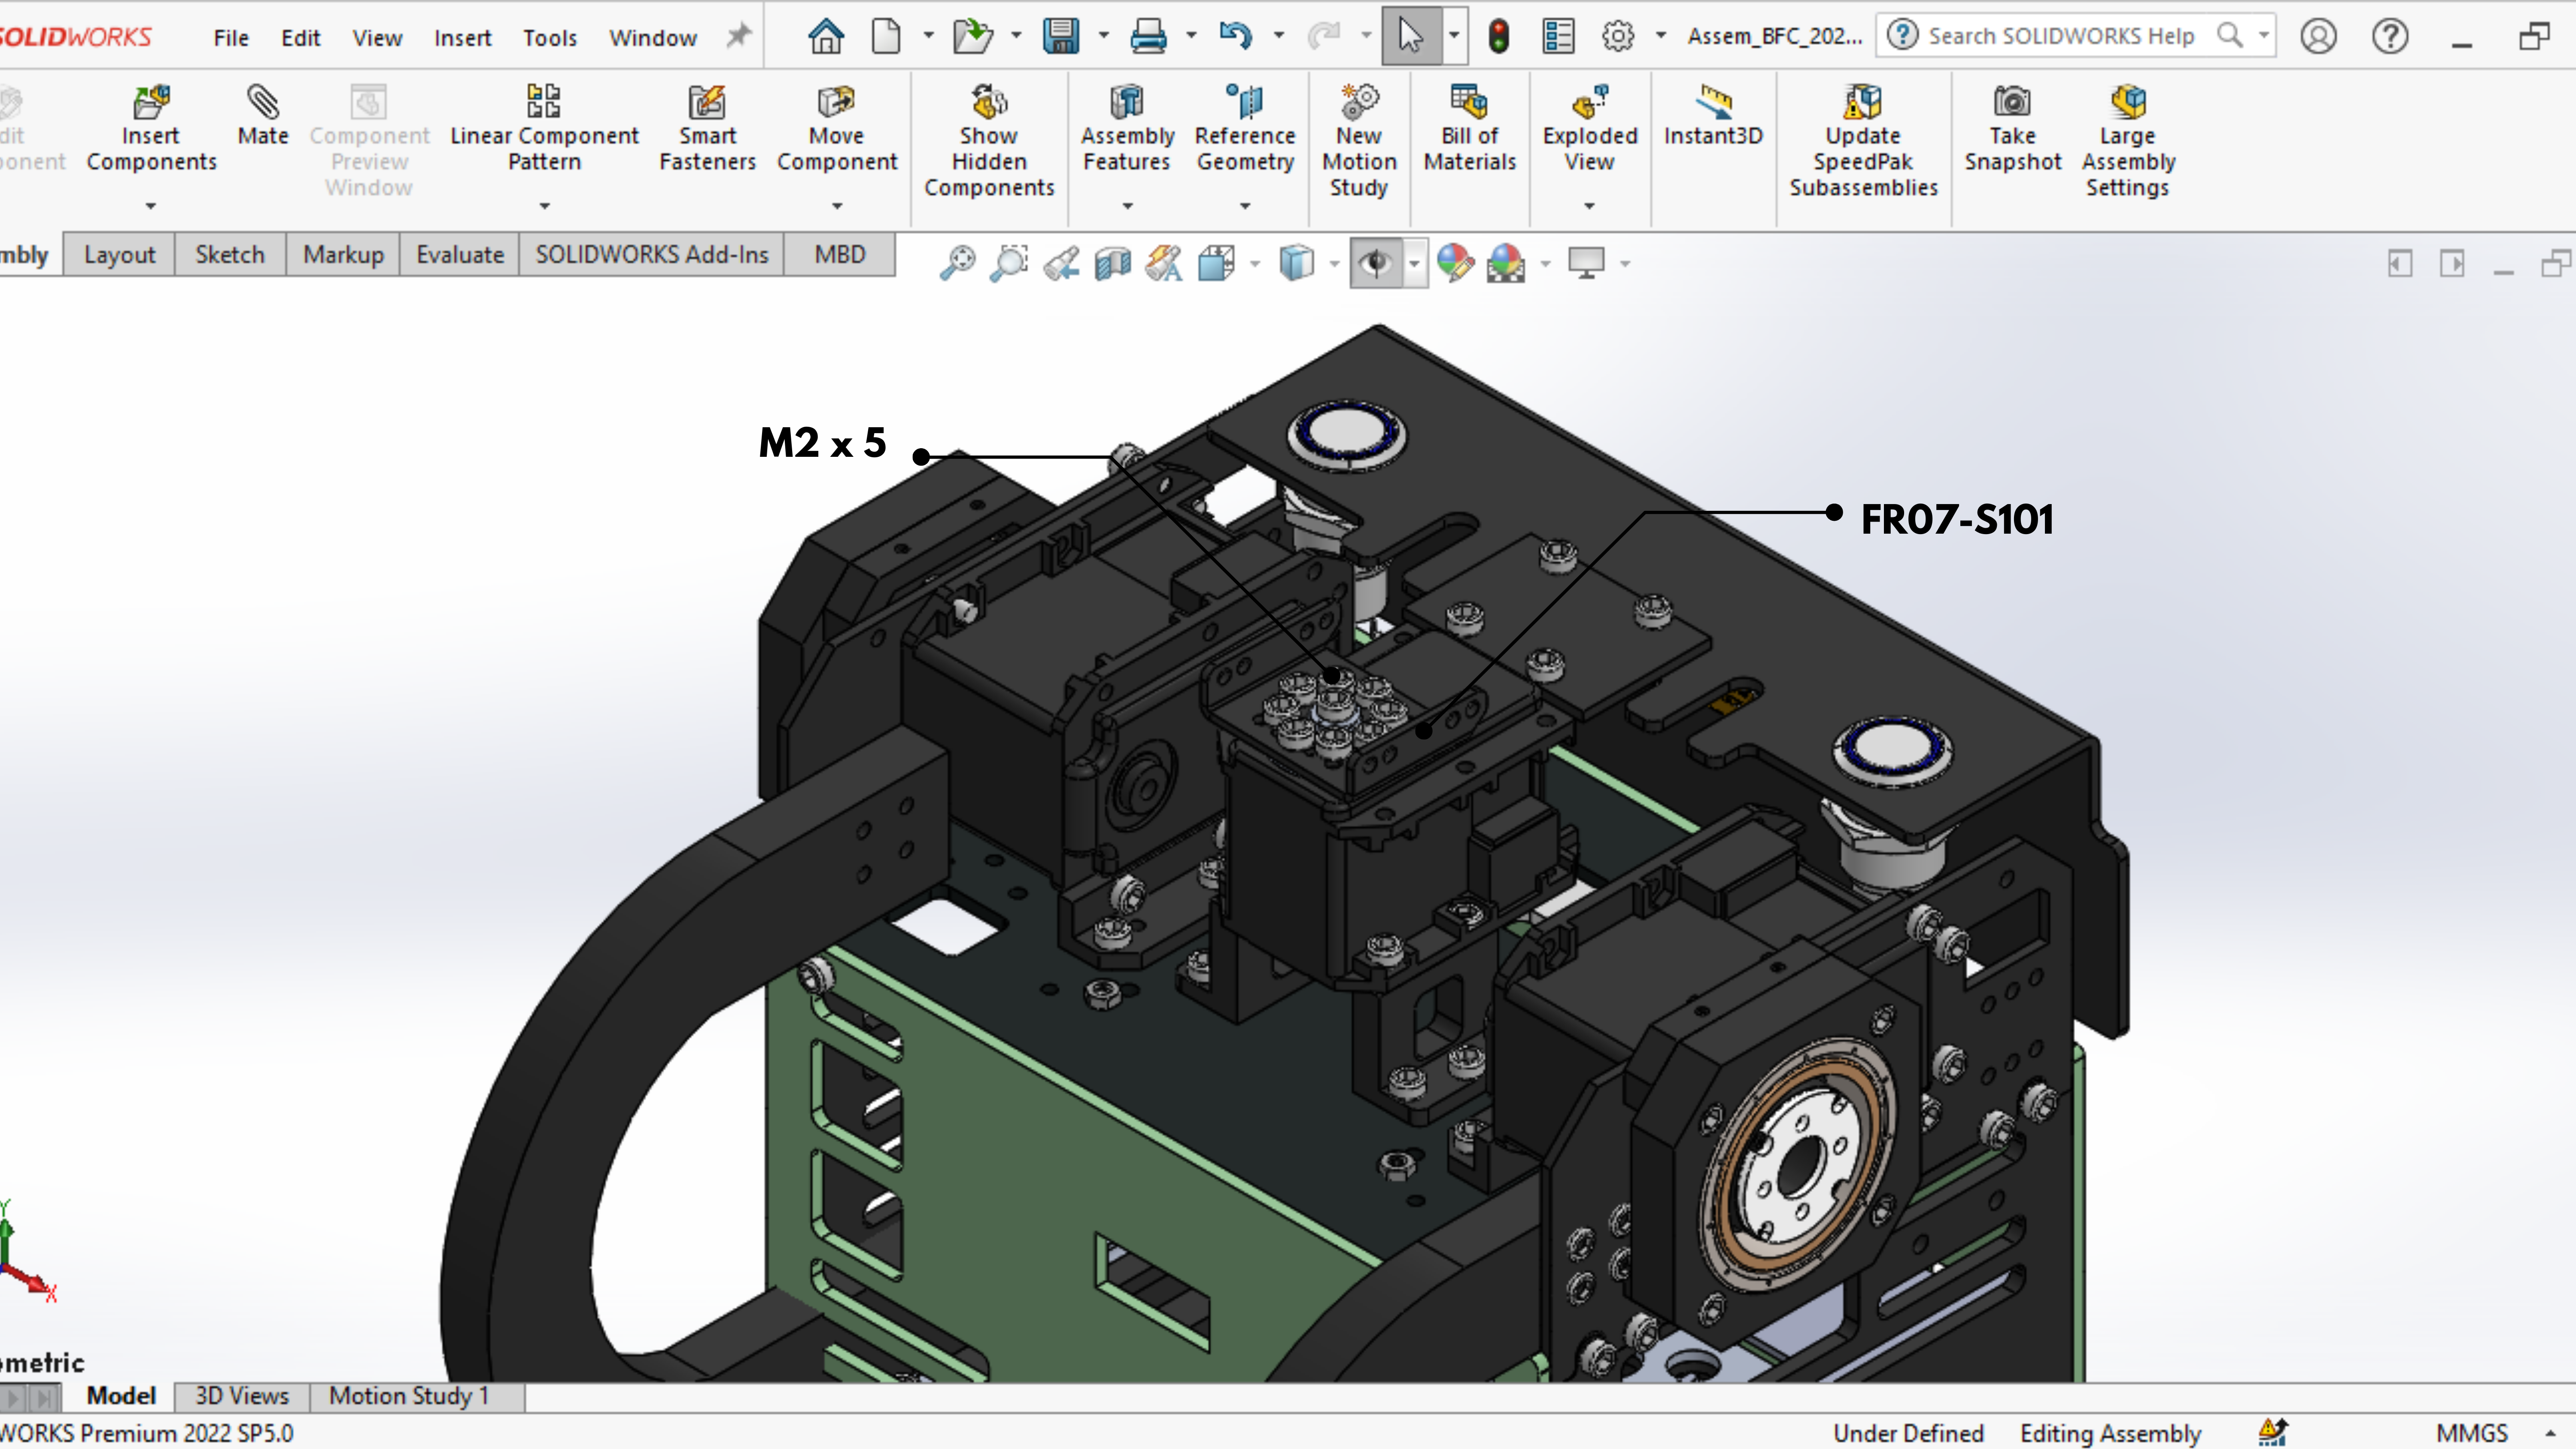Toggle Instant3D mode
2576x1449 pixels.
point(1713,115)
